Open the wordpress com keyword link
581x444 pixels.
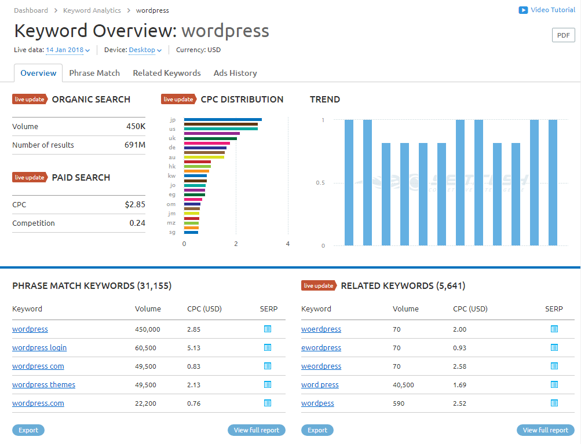pos(38,366)
